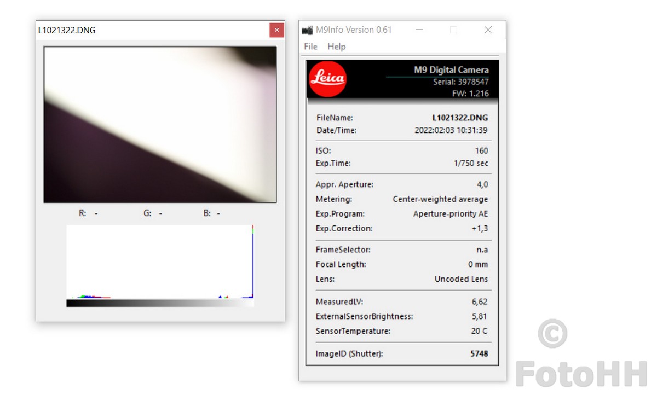657x400 pixels.
Task: Click the disabled maximize button of M9Info
Action: 453,30
